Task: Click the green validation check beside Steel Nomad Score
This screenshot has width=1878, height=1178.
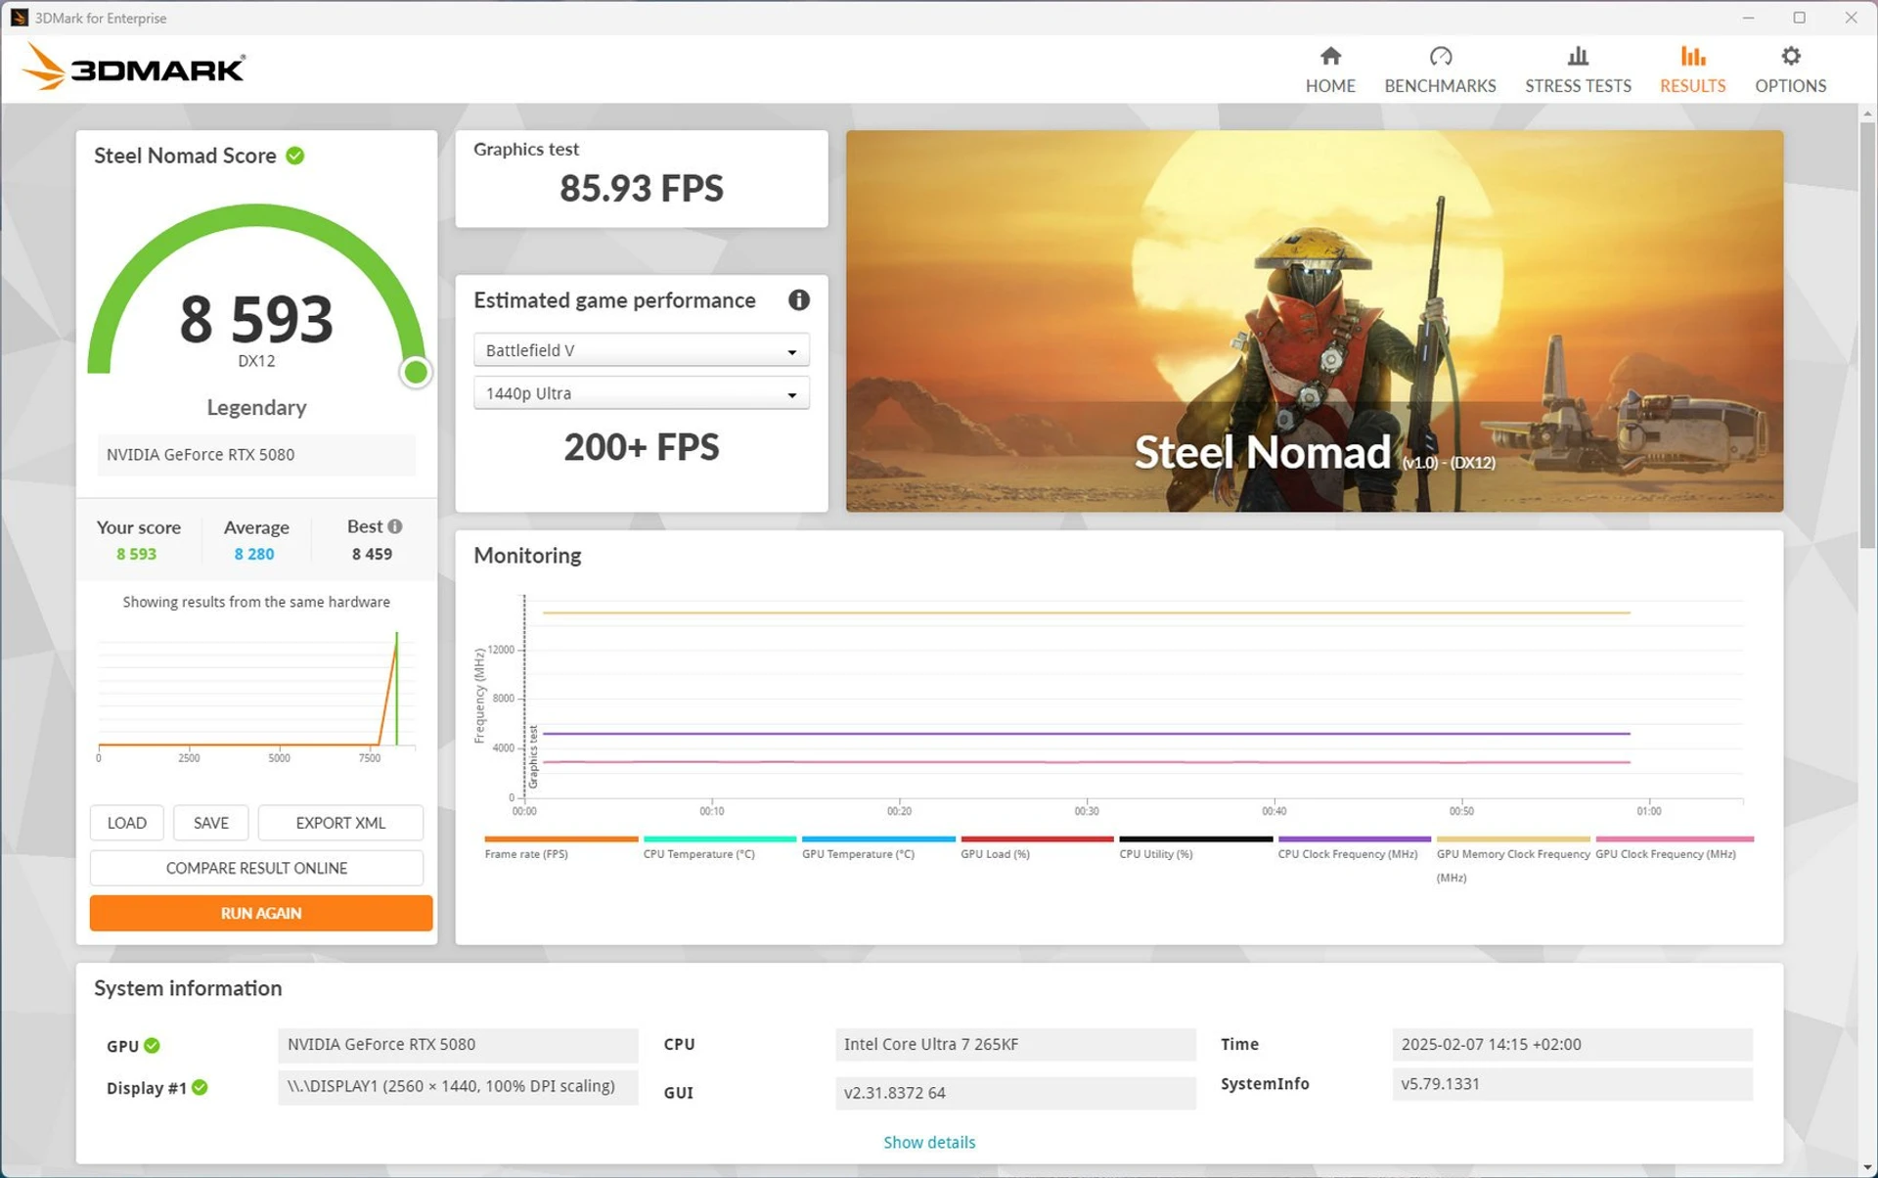Action: click(294, 156)
